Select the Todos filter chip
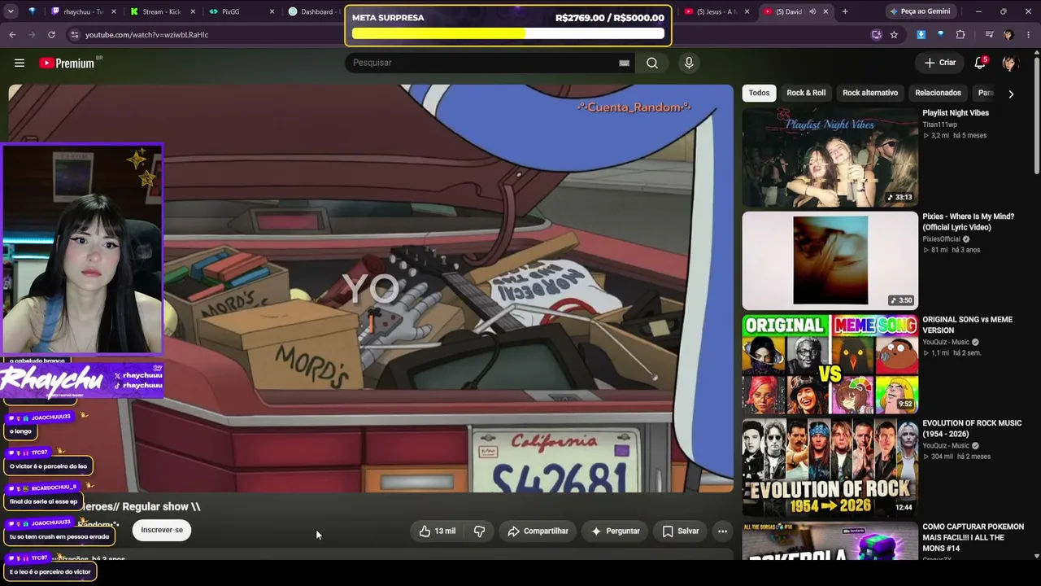This screenshot has height=586, width=1041. [x=759, y=93]
